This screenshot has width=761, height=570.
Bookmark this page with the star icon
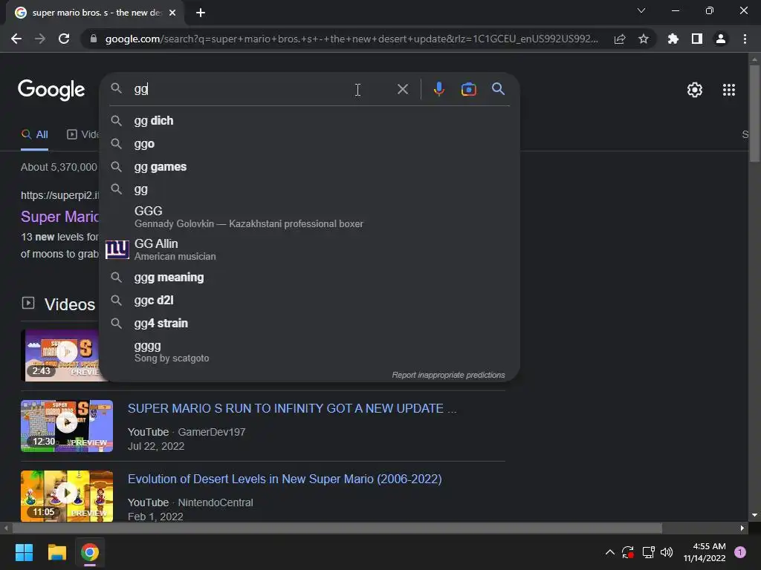pos(644,39)
